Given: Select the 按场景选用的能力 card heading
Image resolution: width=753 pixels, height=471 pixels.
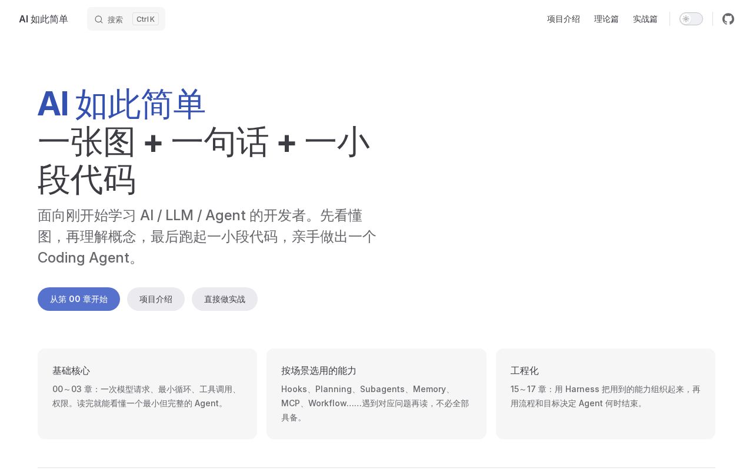Looking at the screenshot, I should 319,370.
